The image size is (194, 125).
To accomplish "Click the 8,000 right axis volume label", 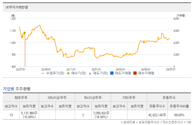I will coord(176,18).
